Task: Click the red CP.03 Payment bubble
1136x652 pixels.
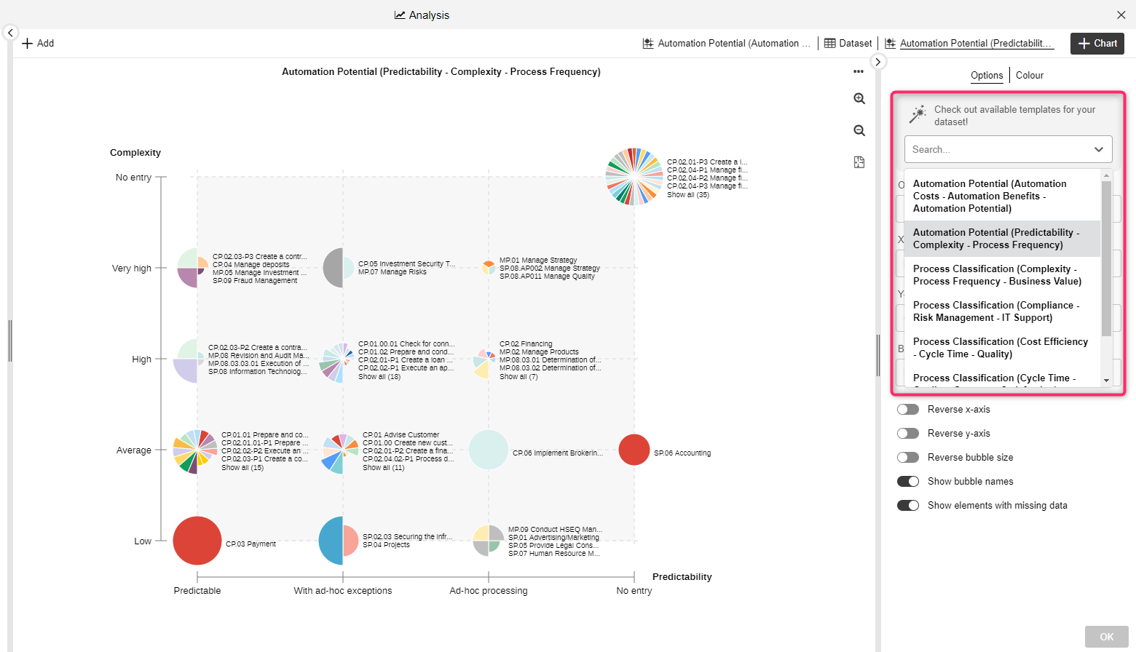Action: [197, 541]
